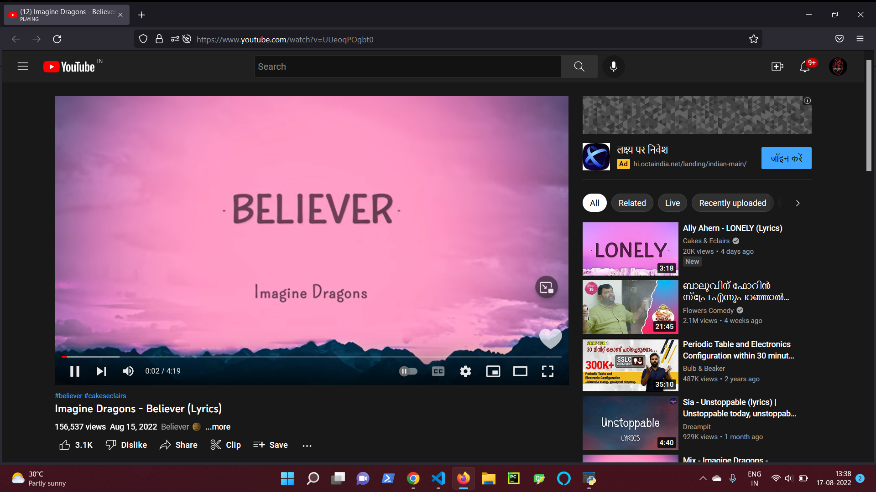This screenshot has height=492, width=876.
Task: Open the player settings gear
Action: [x=465, y=371]
